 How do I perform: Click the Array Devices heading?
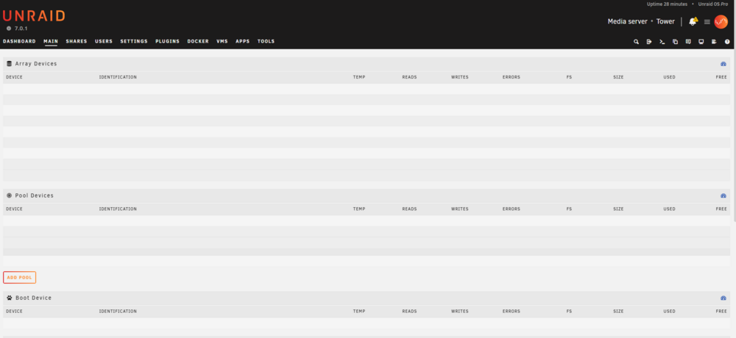point(36,64)
